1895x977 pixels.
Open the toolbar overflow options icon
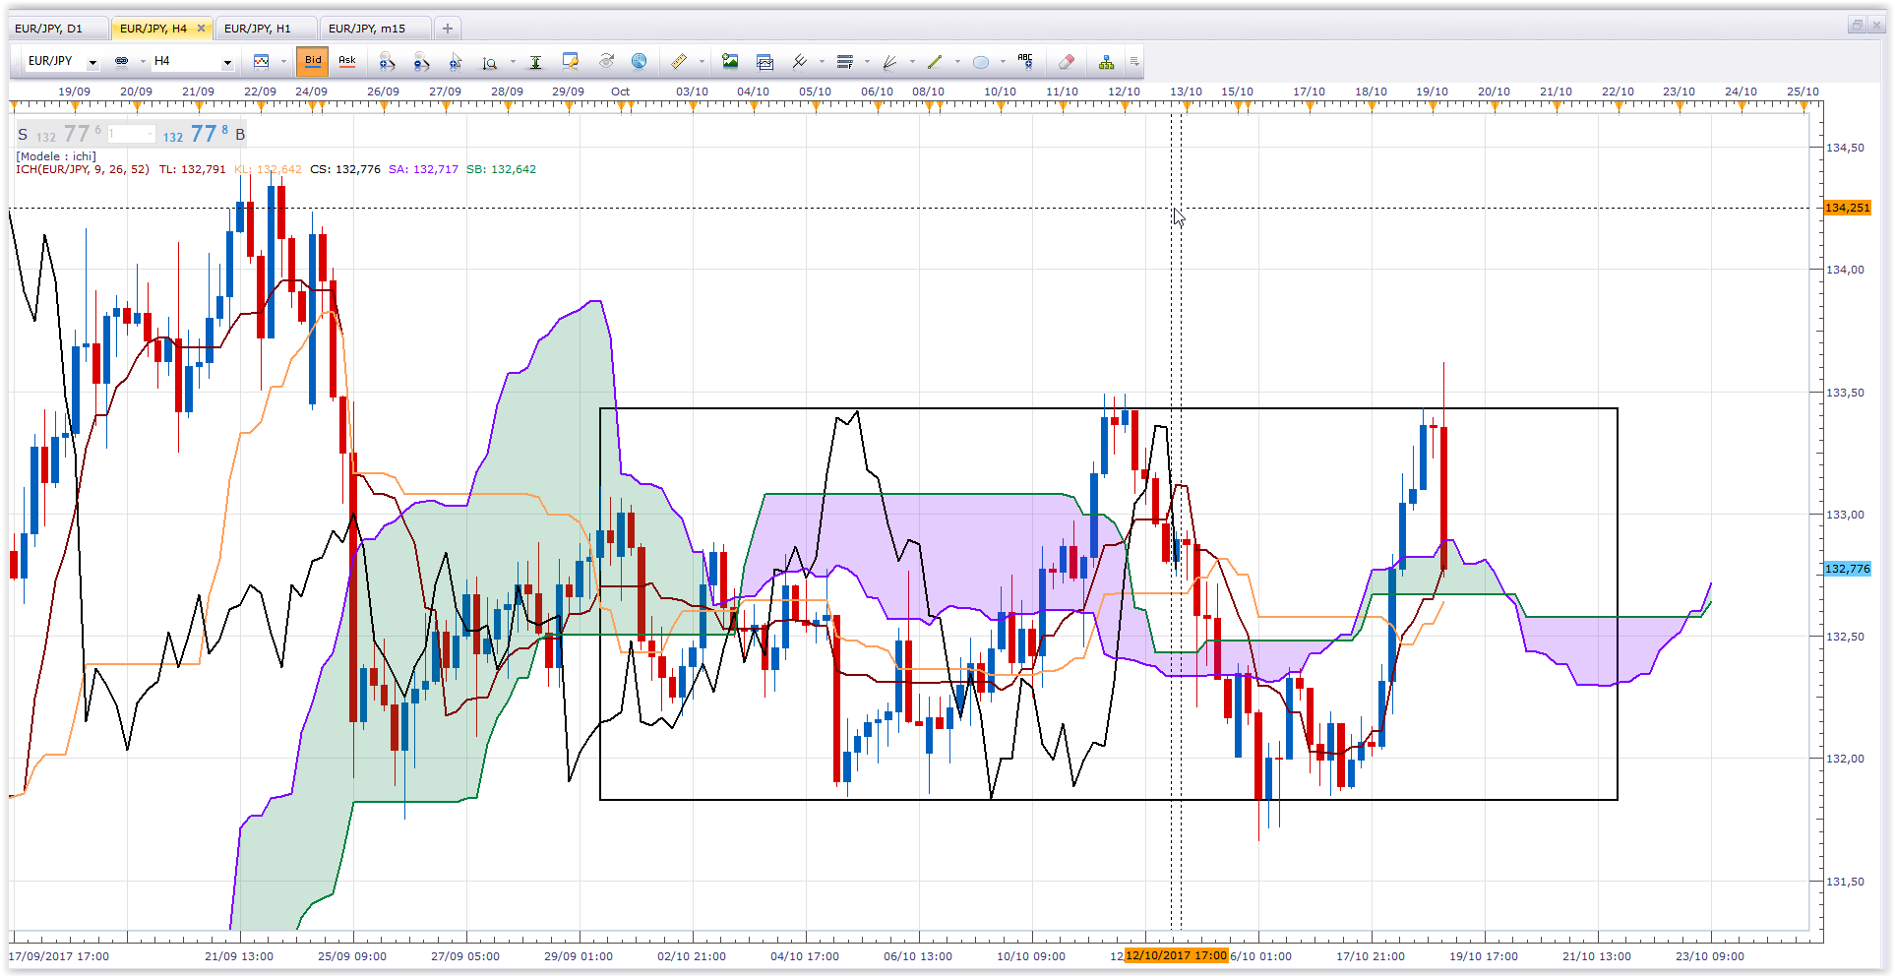pyautogui.click(x=1134, y=62)
